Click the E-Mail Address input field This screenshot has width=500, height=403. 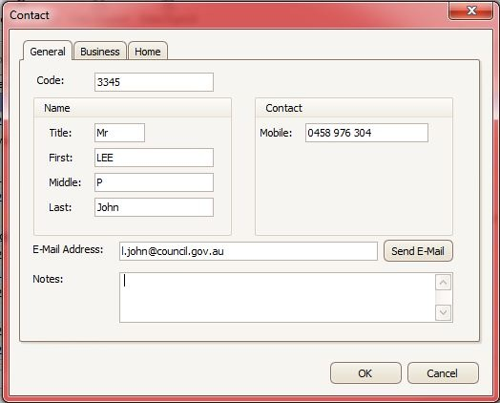(248, 251)
